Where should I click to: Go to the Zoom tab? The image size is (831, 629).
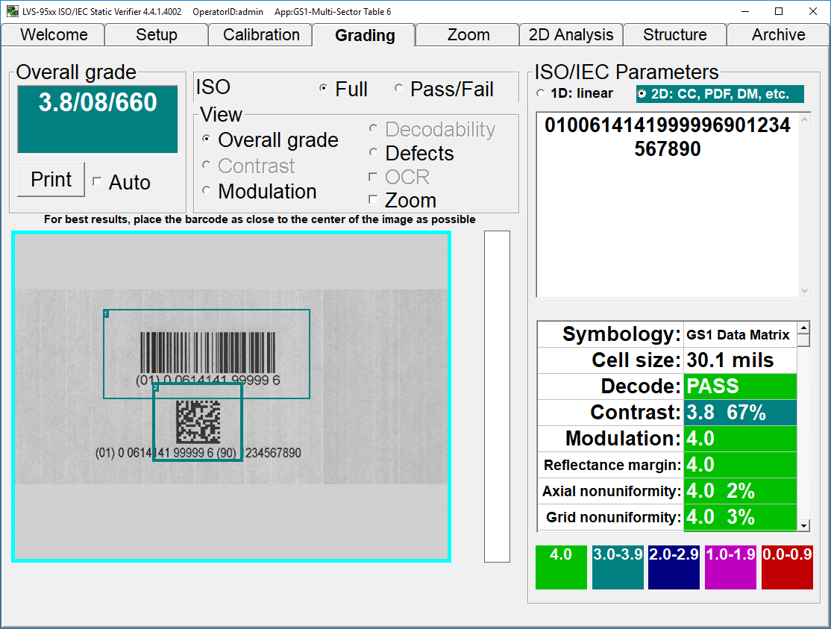pyautogui.click(x=468, y=35)
